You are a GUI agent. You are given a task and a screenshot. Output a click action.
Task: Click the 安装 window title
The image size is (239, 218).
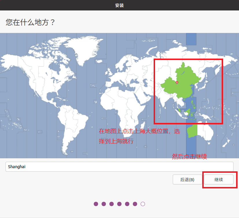[x=119, y=6]
